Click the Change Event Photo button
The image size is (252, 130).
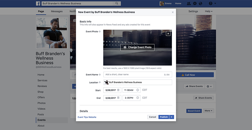point(138,47)
